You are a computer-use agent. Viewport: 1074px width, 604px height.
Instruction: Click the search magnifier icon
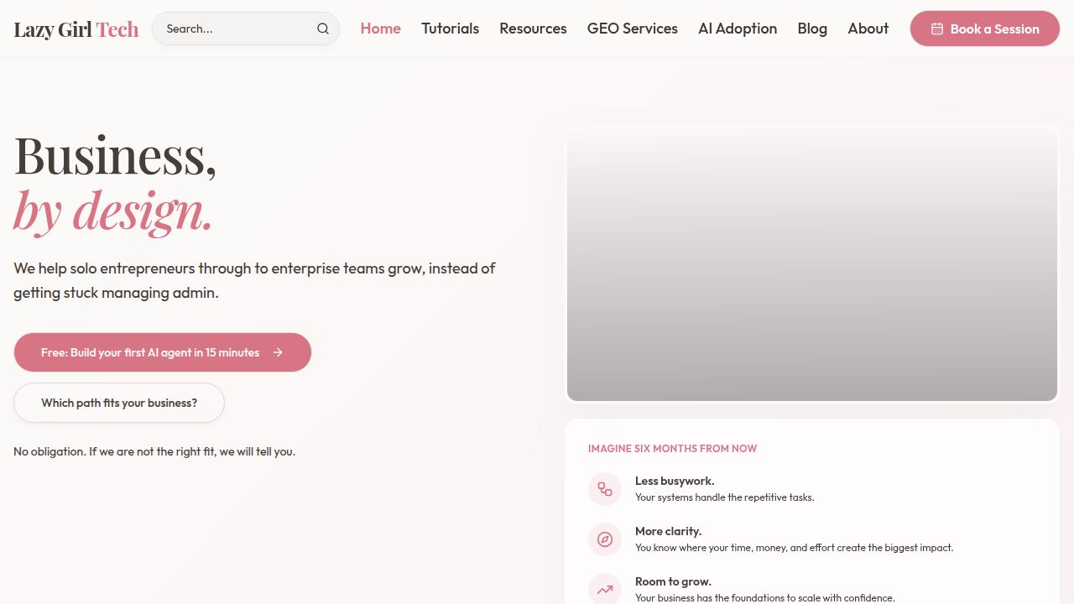pyautogui.click(x=323, y=29)
